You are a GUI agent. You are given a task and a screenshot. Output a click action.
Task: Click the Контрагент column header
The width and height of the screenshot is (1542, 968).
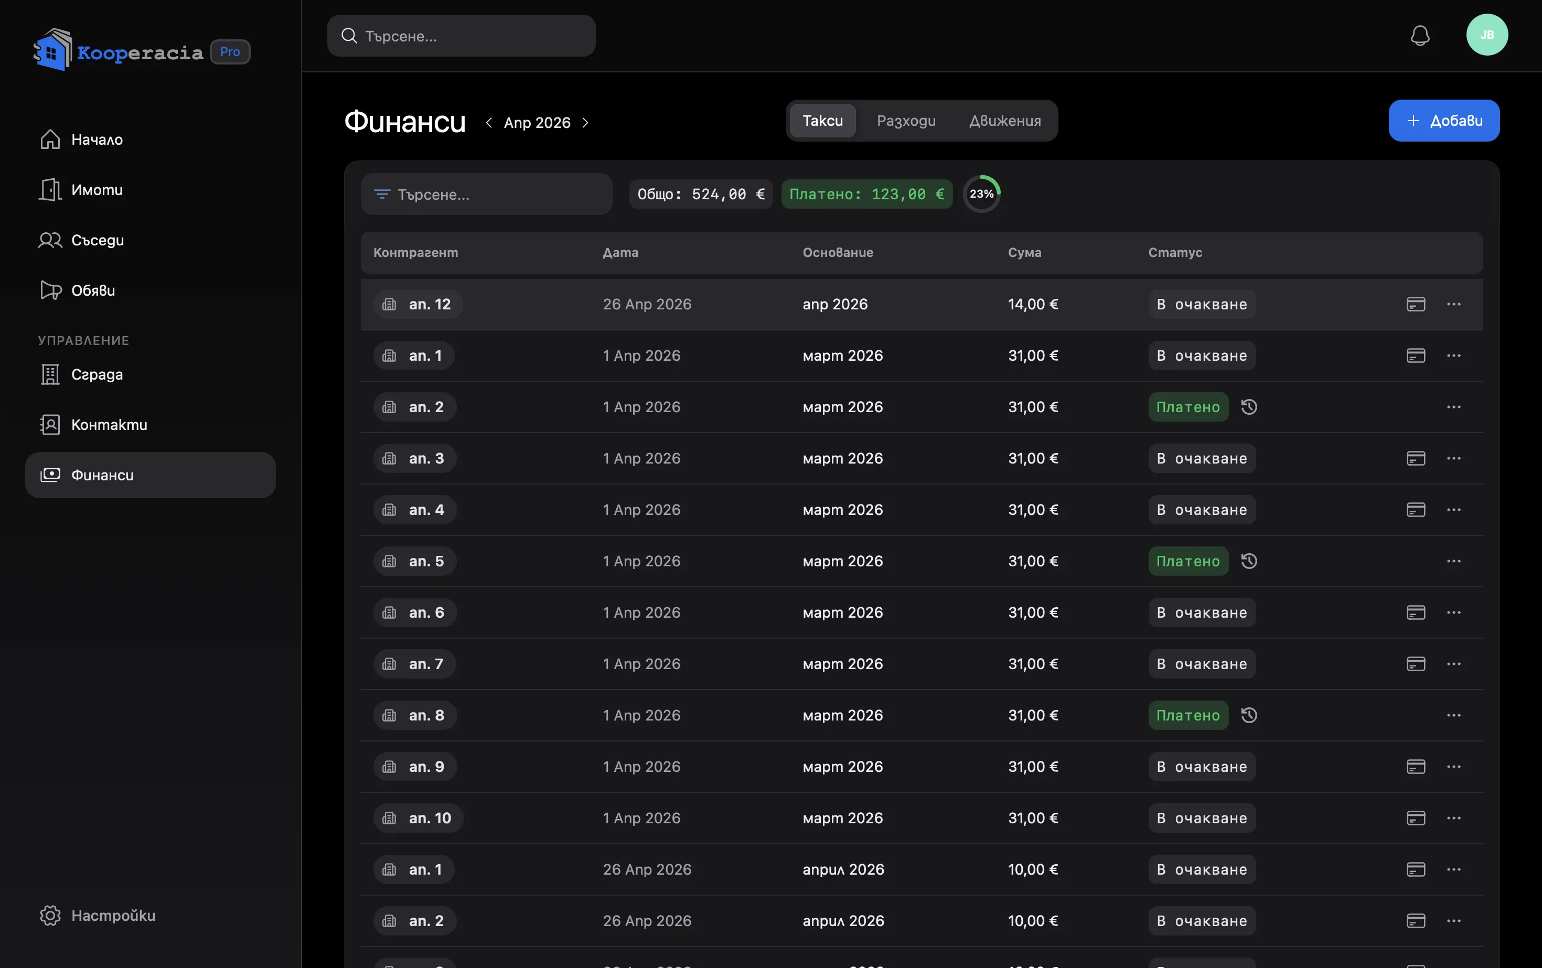tap(415, 252)
